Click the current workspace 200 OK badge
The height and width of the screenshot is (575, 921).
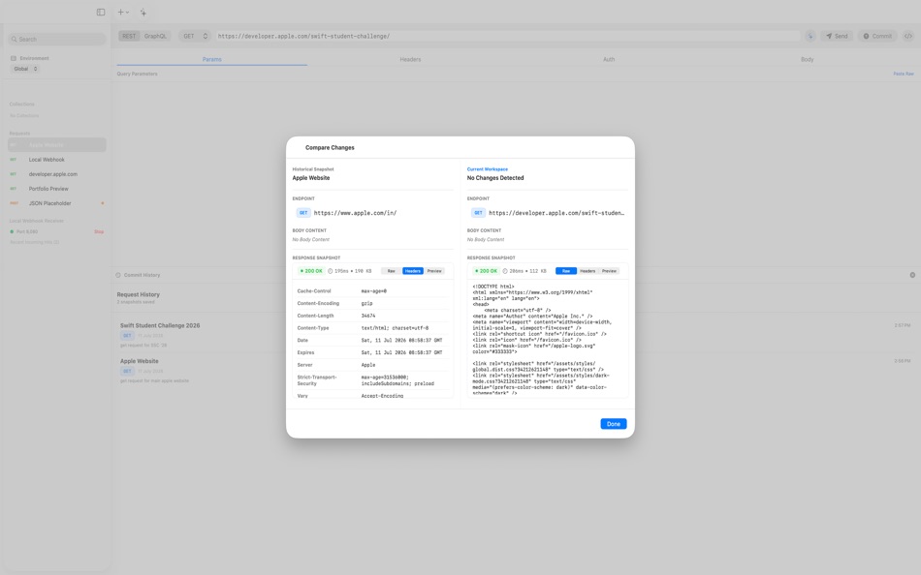coord(486,271)
